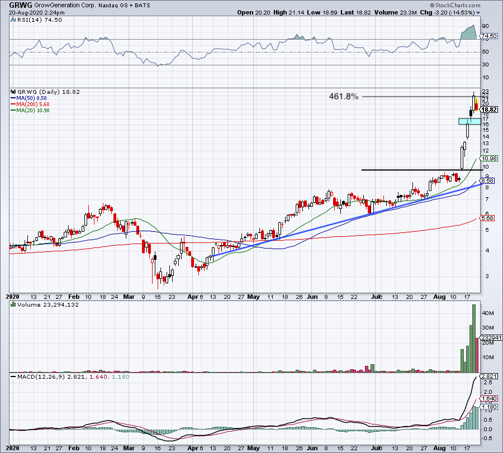The width and height of the screenshot is (503, 453).
Task: Click the boxed 18.82 last price tag
Action: tap(490, 109)
